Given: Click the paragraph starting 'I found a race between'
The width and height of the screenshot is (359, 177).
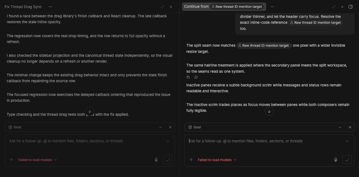Looking at the screenshot, I should 87,19.
